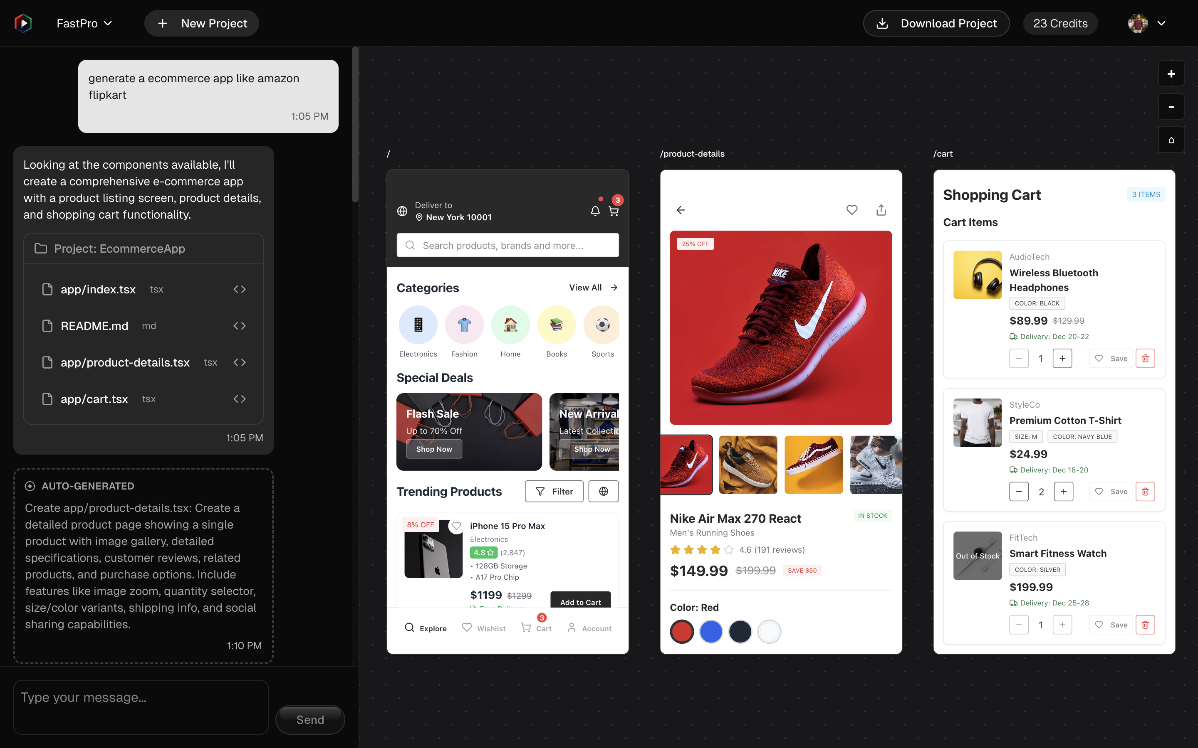
Task: Open the 23 Credits badge
Action: 1060,23
